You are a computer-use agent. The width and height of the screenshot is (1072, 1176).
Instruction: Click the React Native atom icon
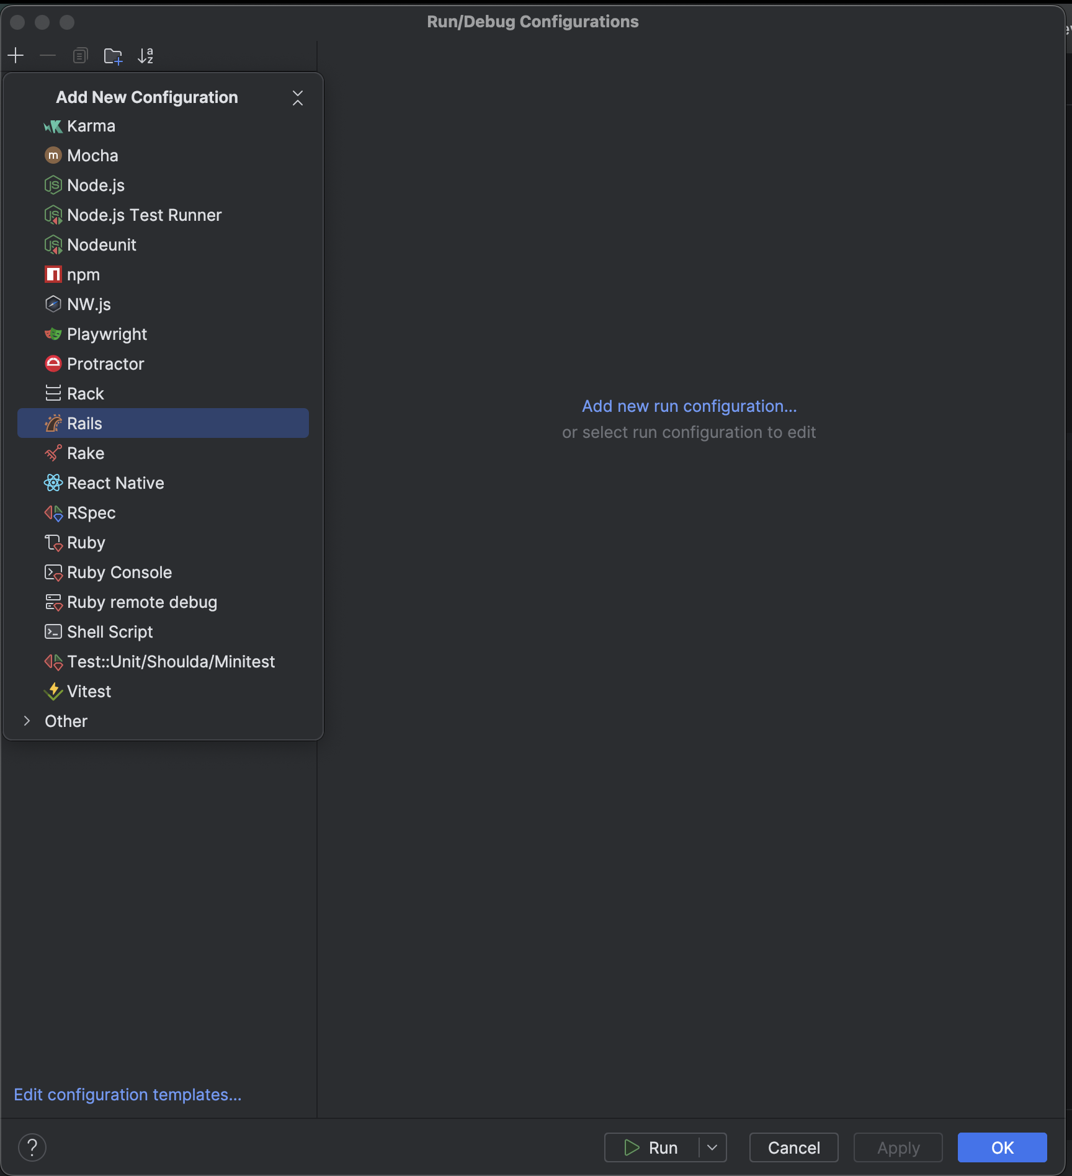[x=53, y=483]
